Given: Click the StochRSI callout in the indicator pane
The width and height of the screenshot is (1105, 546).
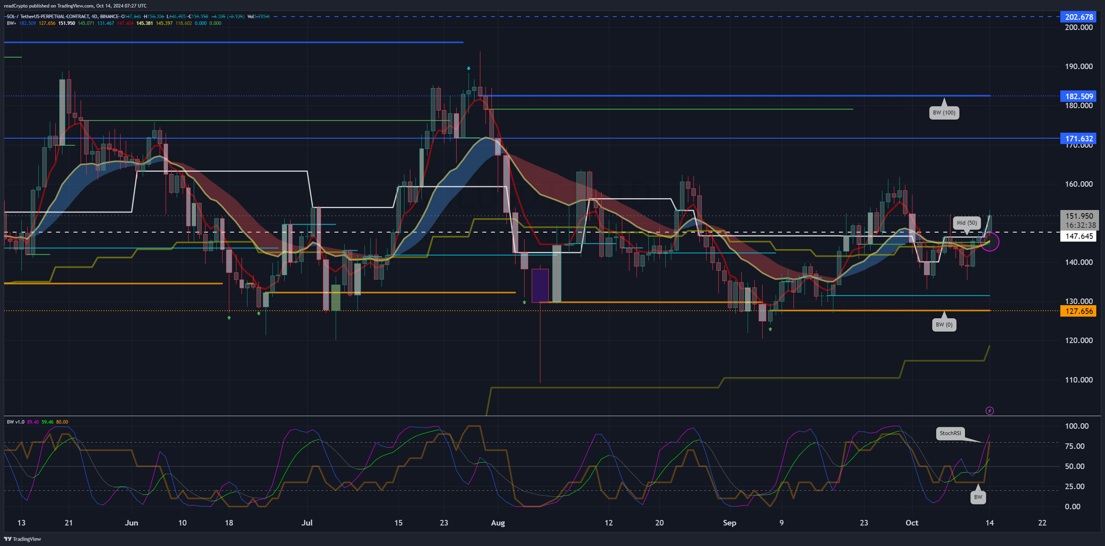Looking at the screenshot, I should tap(950, 433).
